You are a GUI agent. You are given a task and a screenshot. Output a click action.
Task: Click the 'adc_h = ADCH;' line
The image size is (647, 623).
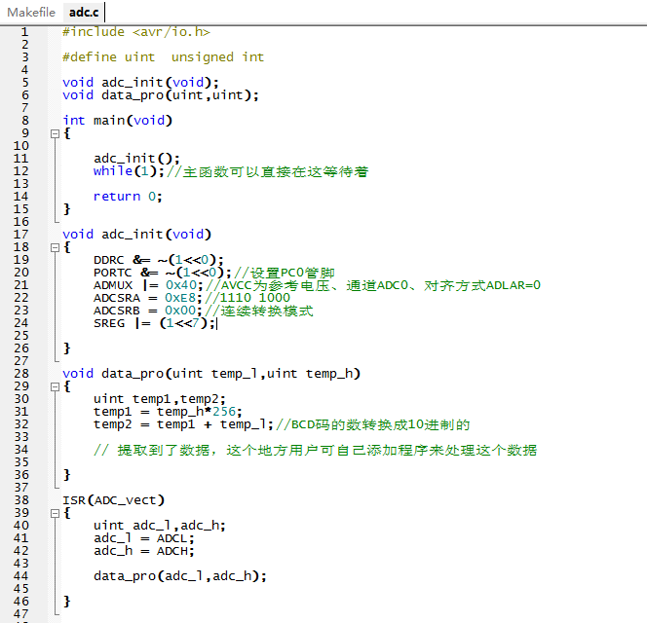tap(144, 551)
